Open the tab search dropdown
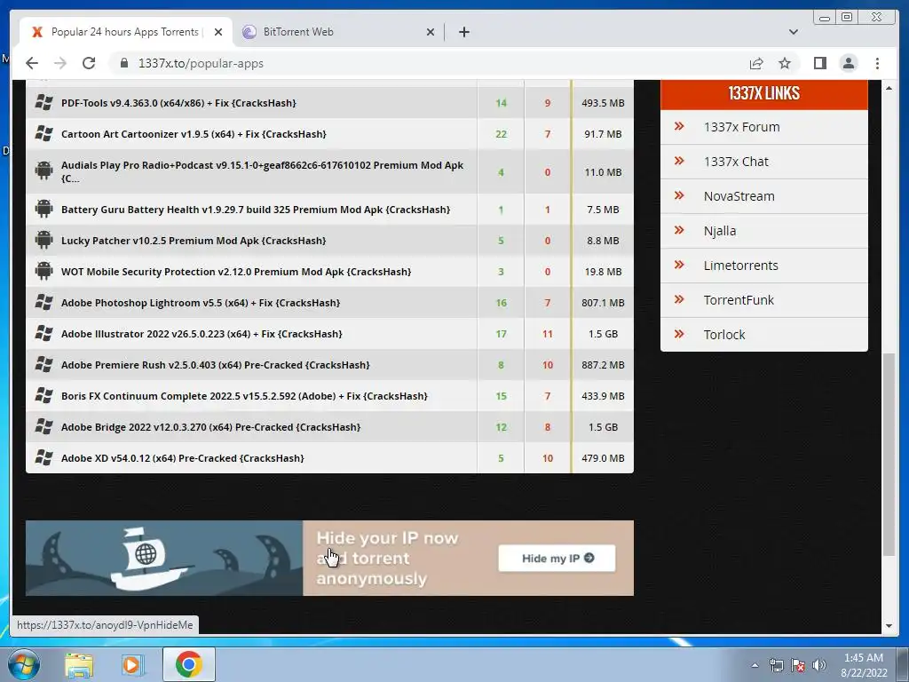The image size is (909, 682). pos(793,32)
